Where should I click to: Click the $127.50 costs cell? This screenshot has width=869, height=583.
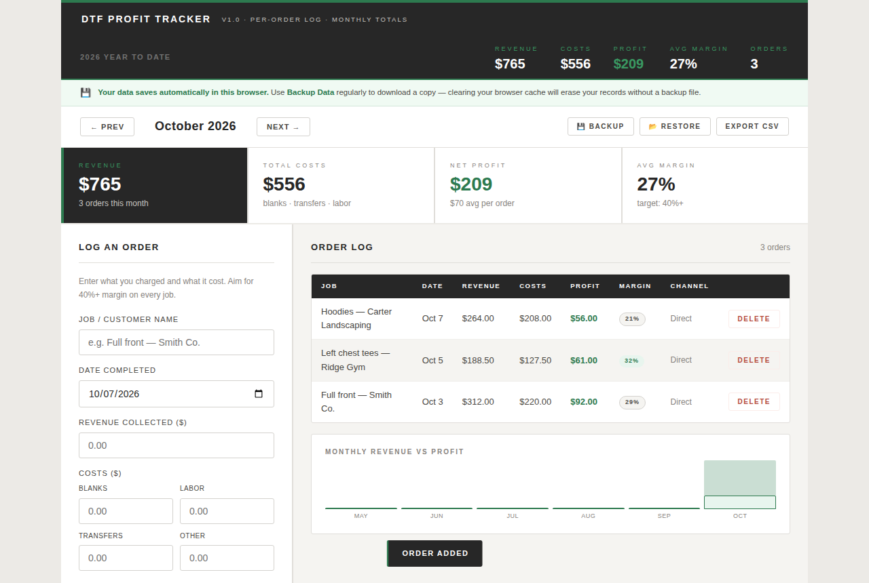point(536,360)
